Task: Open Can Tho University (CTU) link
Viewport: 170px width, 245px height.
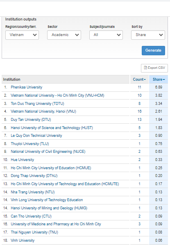Action: 31,216
